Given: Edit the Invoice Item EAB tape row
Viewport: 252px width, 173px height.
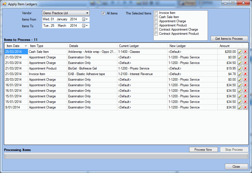Looking at the screenshot, I should 240,74.
